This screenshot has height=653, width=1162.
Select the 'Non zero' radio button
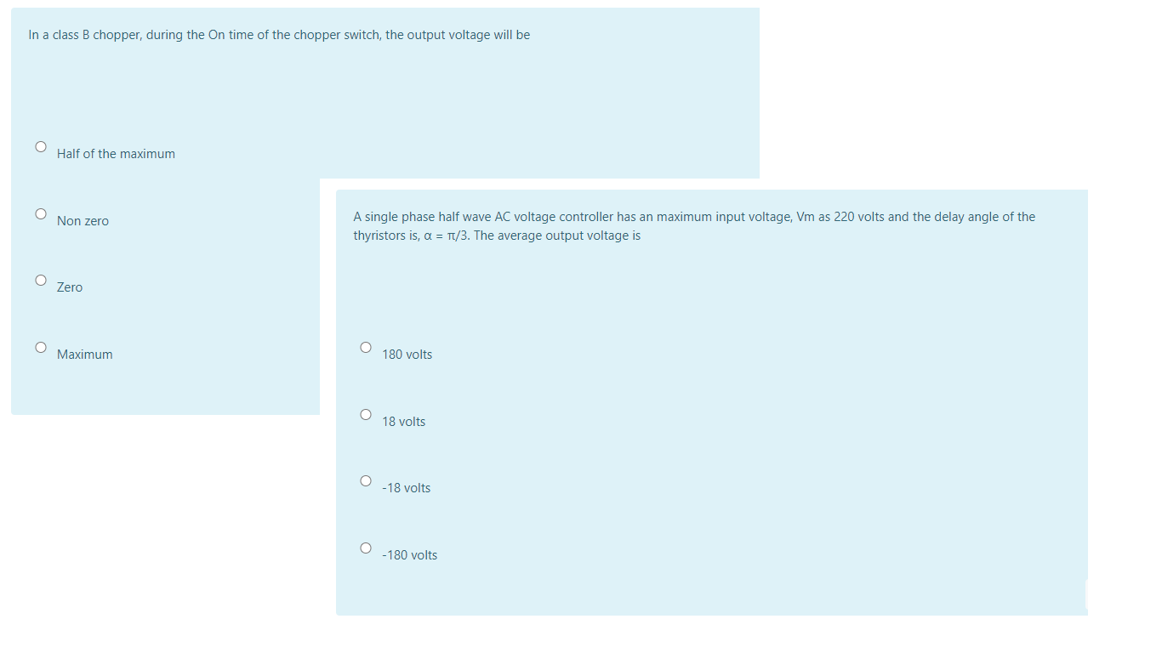point(40,213)
